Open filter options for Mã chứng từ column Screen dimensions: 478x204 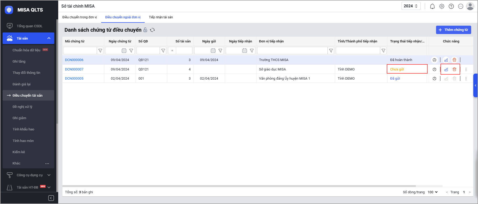click(100, 51)
